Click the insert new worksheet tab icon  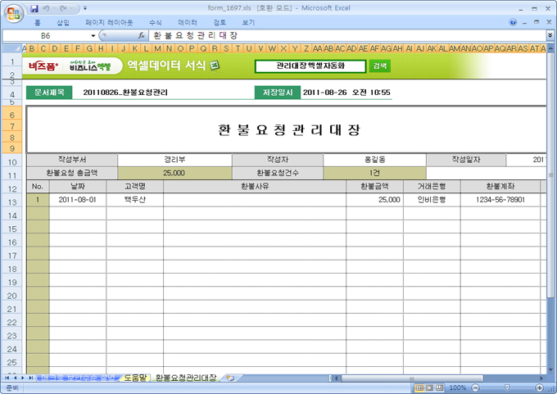[230, 378]
